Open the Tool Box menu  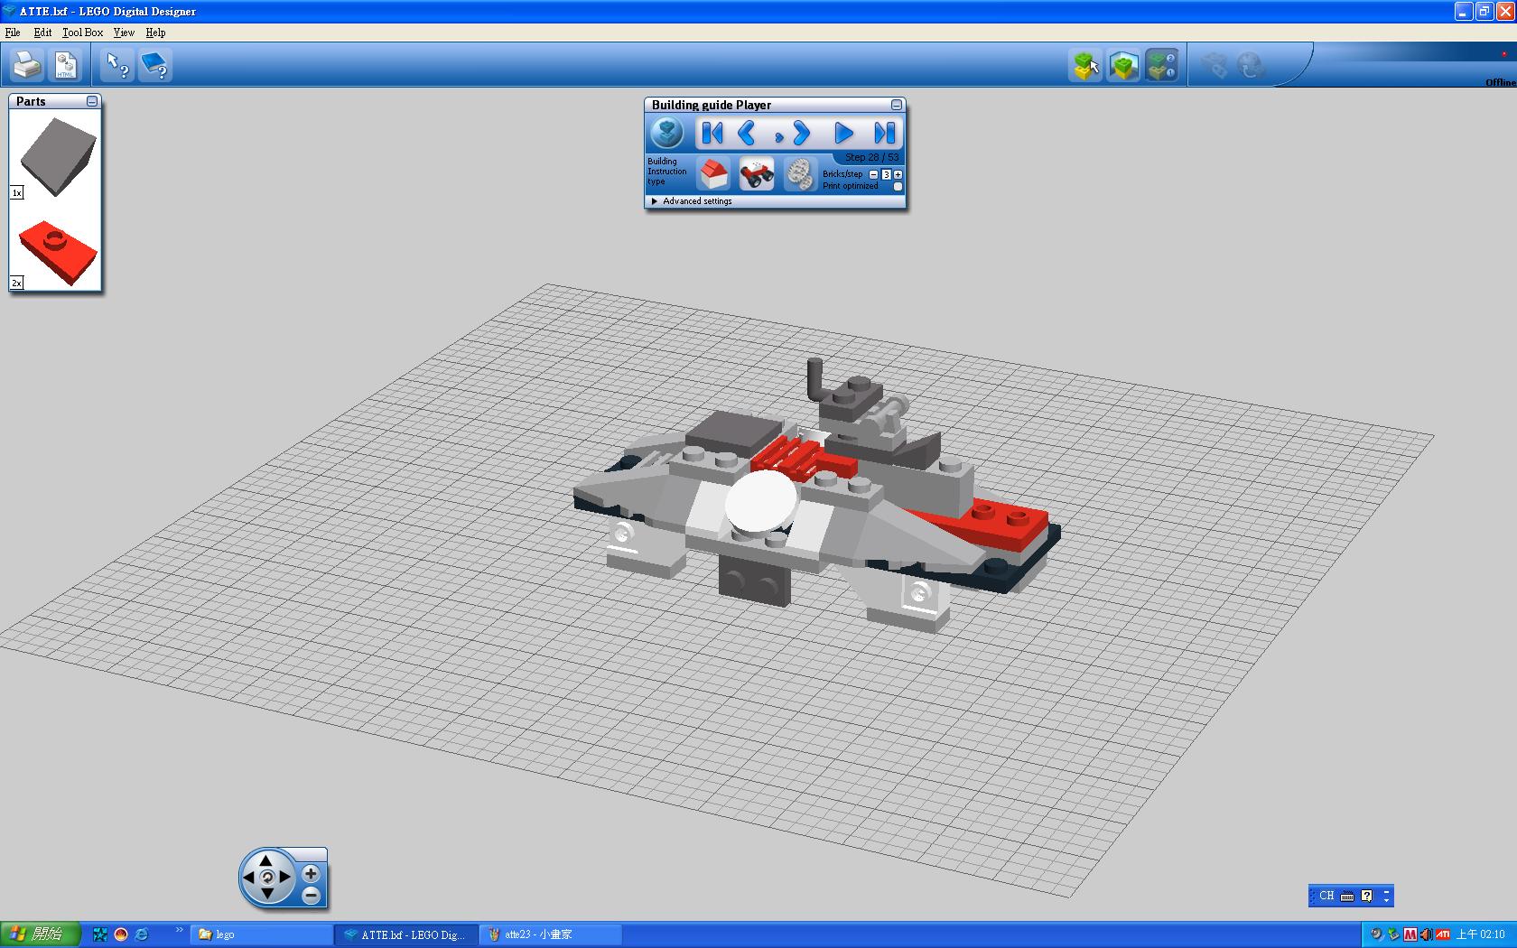(82, 33)
